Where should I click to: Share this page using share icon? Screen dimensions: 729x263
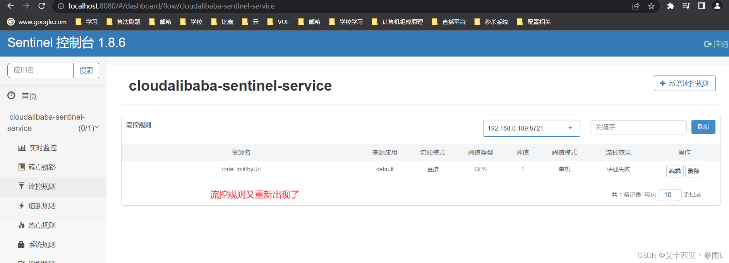(636, 6)
